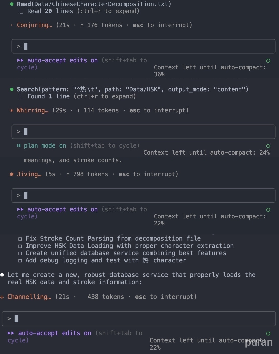
Task: Click the fast-forward icon in first auto-accept line
Action: point(20,60)
